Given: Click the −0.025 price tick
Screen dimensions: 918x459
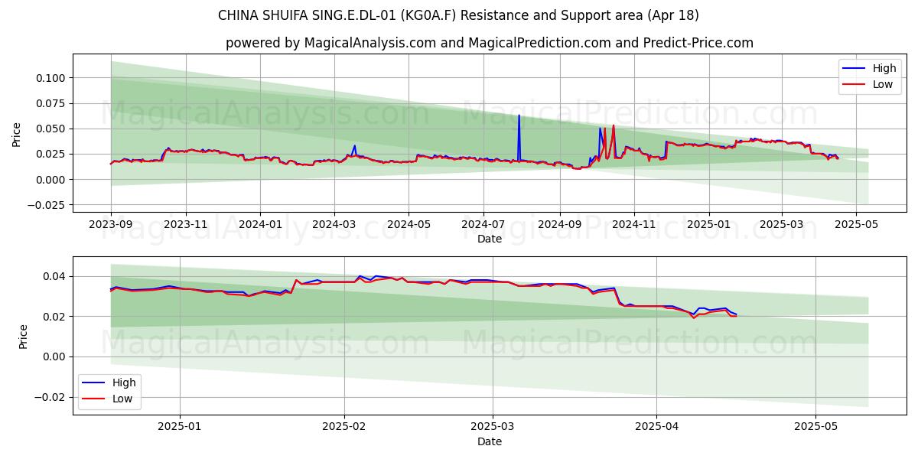Looking at the screenshot, I should tap(47, 205).
